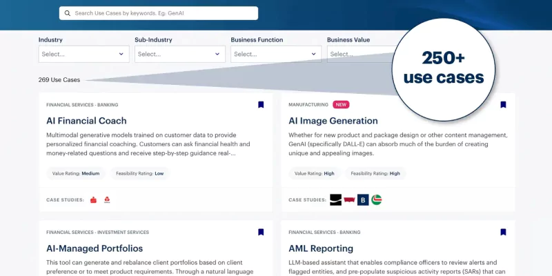Click in the use case search field

pyautogui.click(x=162, y=13)
